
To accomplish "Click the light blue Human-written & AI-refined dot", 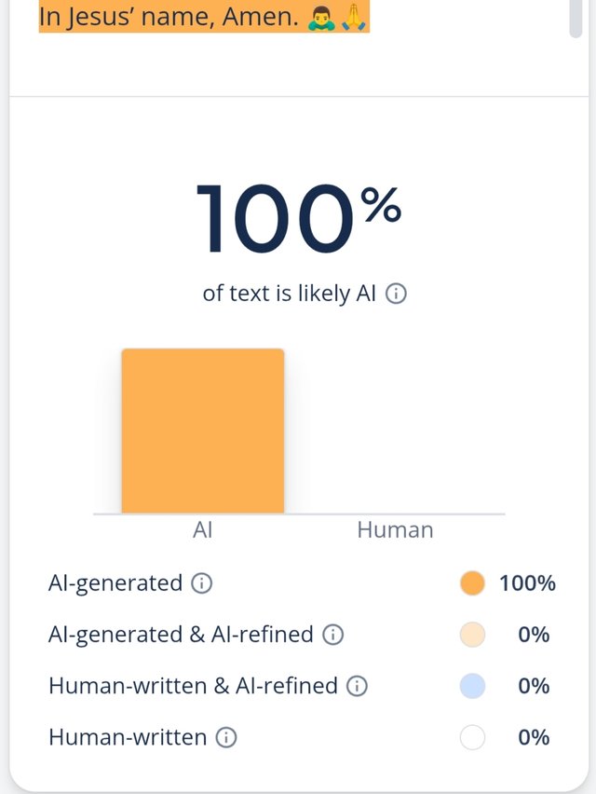I will (472, 686).
